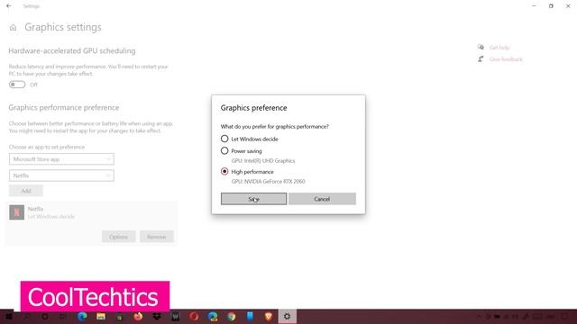Open File Explorer from the taskbar
This screenshot has width=577, height=324.
tap(100, 316)
